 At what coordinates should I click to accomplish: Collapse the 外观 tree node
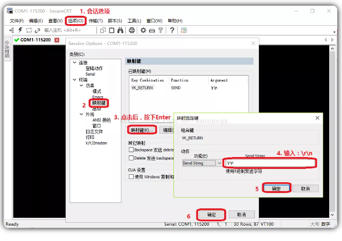click(81, 114)
